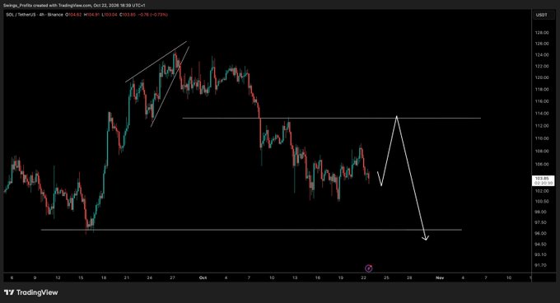Click the 114.00 price axis label
This screenshot has height=303, width=560.
pyautogui.click(x=541, y=114)
